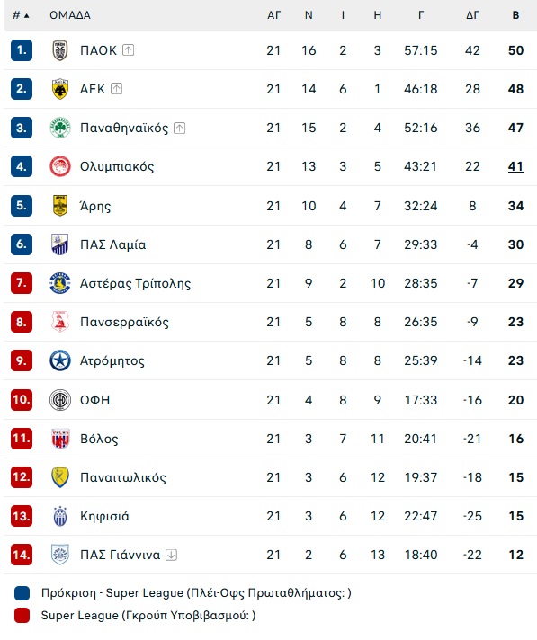Select the Άρης yellow crest icon
537x640 pixels.
tap(60, 205)
